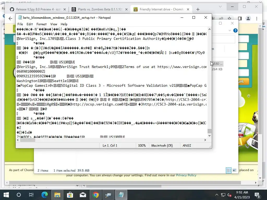Select the 264 KB file entry in Explorer
The image size is (267, 200).
pos(217,69)
